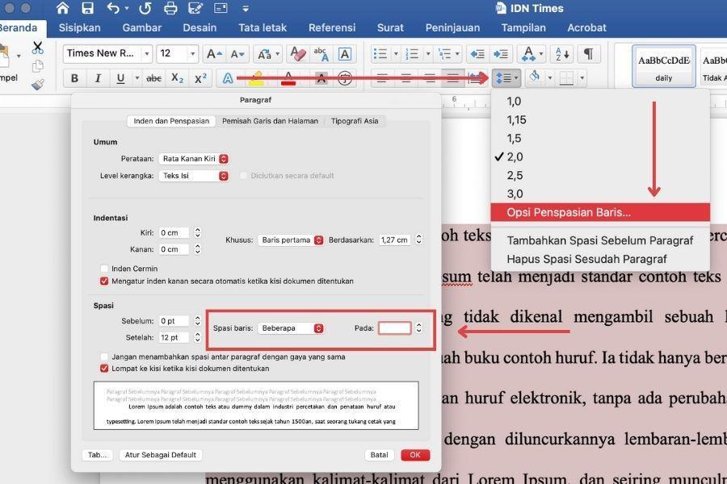Image resolution: width=727 pixels, height=484 pixels.
Task: Clear all formatting eraser icon
Action: pyautogui.click(x=297, y=54)
